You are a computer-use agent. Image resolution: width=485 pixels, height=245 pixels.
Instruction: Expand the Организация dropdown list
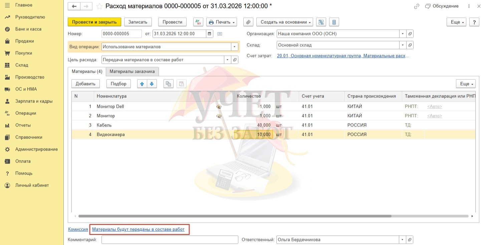click(403, 34)
